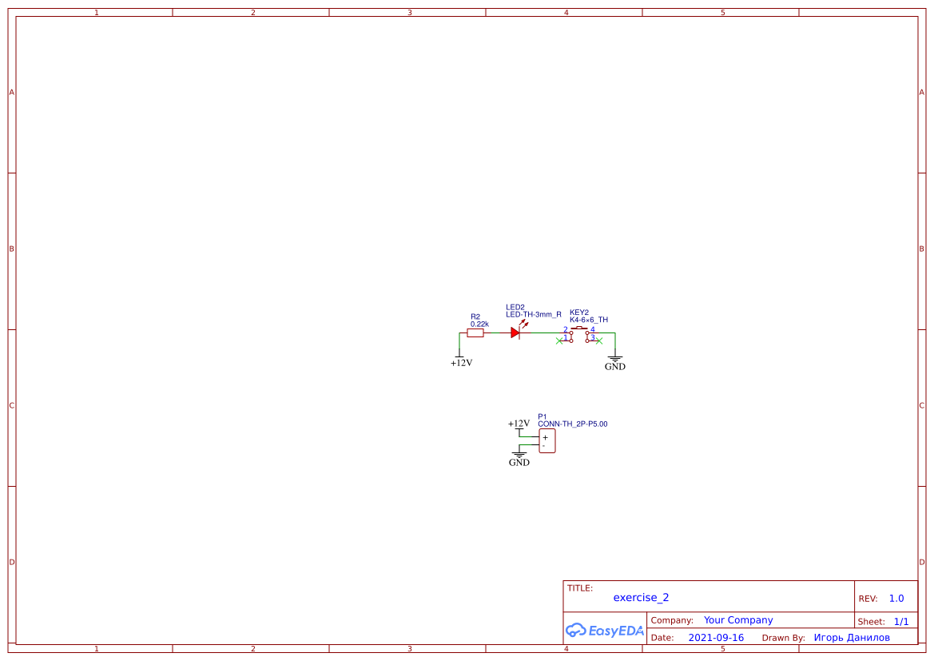
Task: Click the 'Sheet:' field label
Action: 871,622
